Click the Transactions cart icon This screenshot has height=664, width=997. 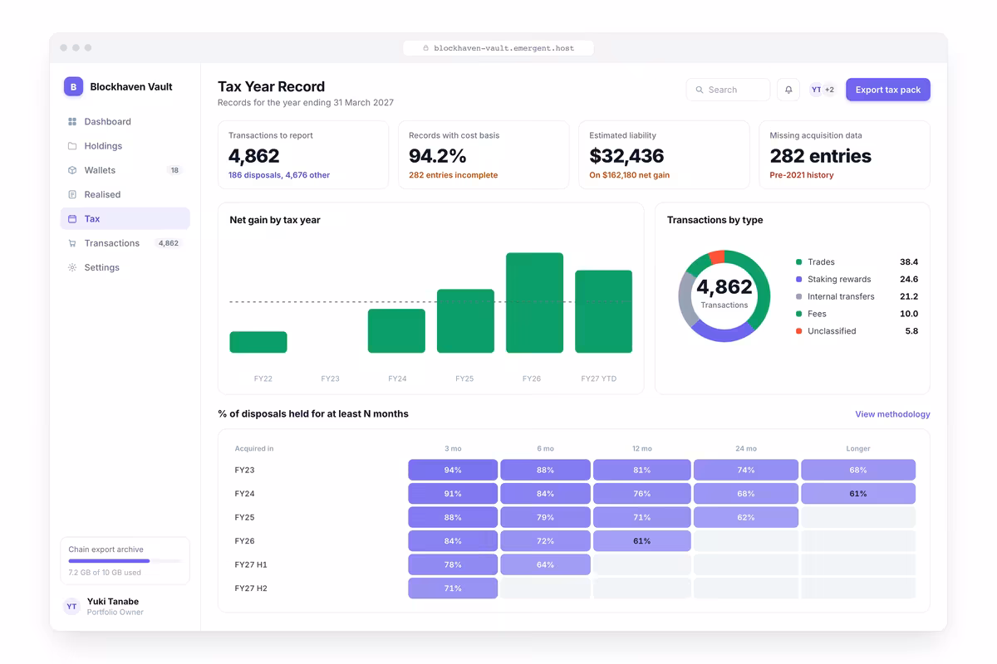[x=72, y=243]
